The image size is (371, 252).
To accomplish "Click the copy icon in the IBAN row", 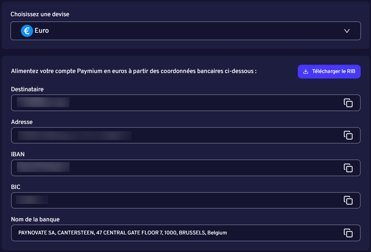I will pyautogui.click(x=348, y=168).
